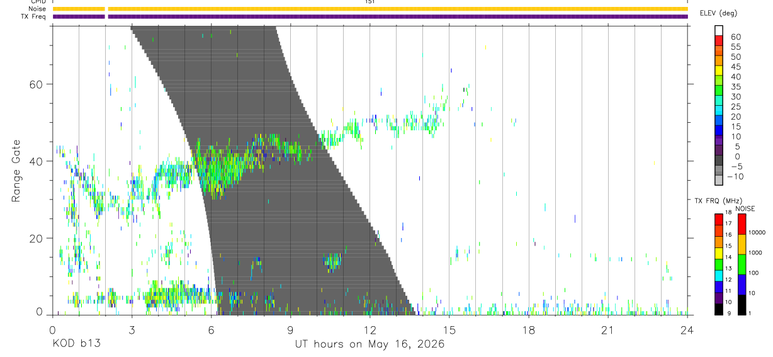Viewport: 773px width, 357px height.
Task: Click the blue NOISE segment between 10 and 100
Action: [742, 284]
